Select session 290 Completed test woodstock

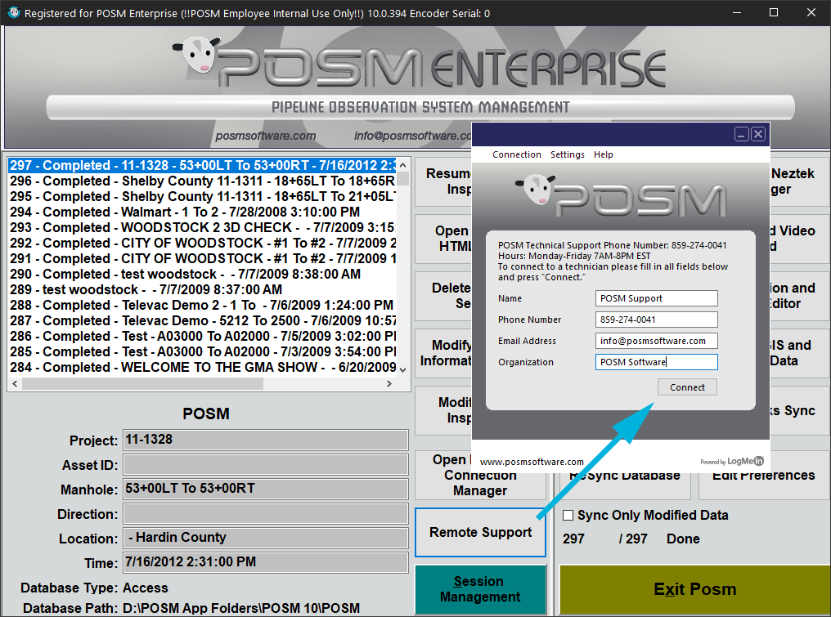[202, 274]
